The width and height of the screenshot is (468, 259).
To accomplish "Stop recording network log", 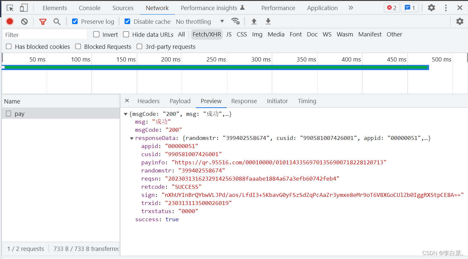I will click(9, 21).
